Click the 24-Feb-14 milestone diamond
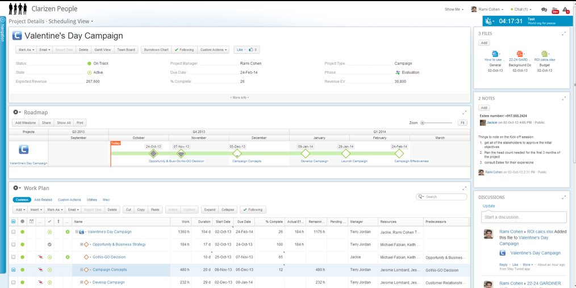Screen dimensions: 576x288 pyautogui.click(x=399, y=153)
